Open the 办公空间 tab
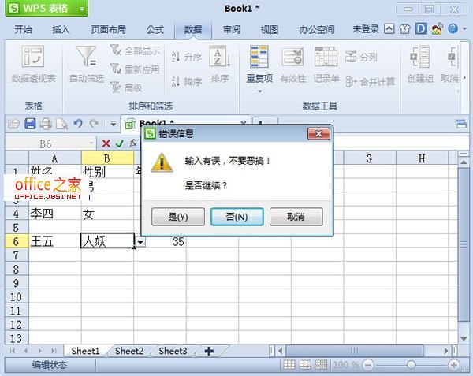The height and width of the screenshot is (376, 473). 317,29
